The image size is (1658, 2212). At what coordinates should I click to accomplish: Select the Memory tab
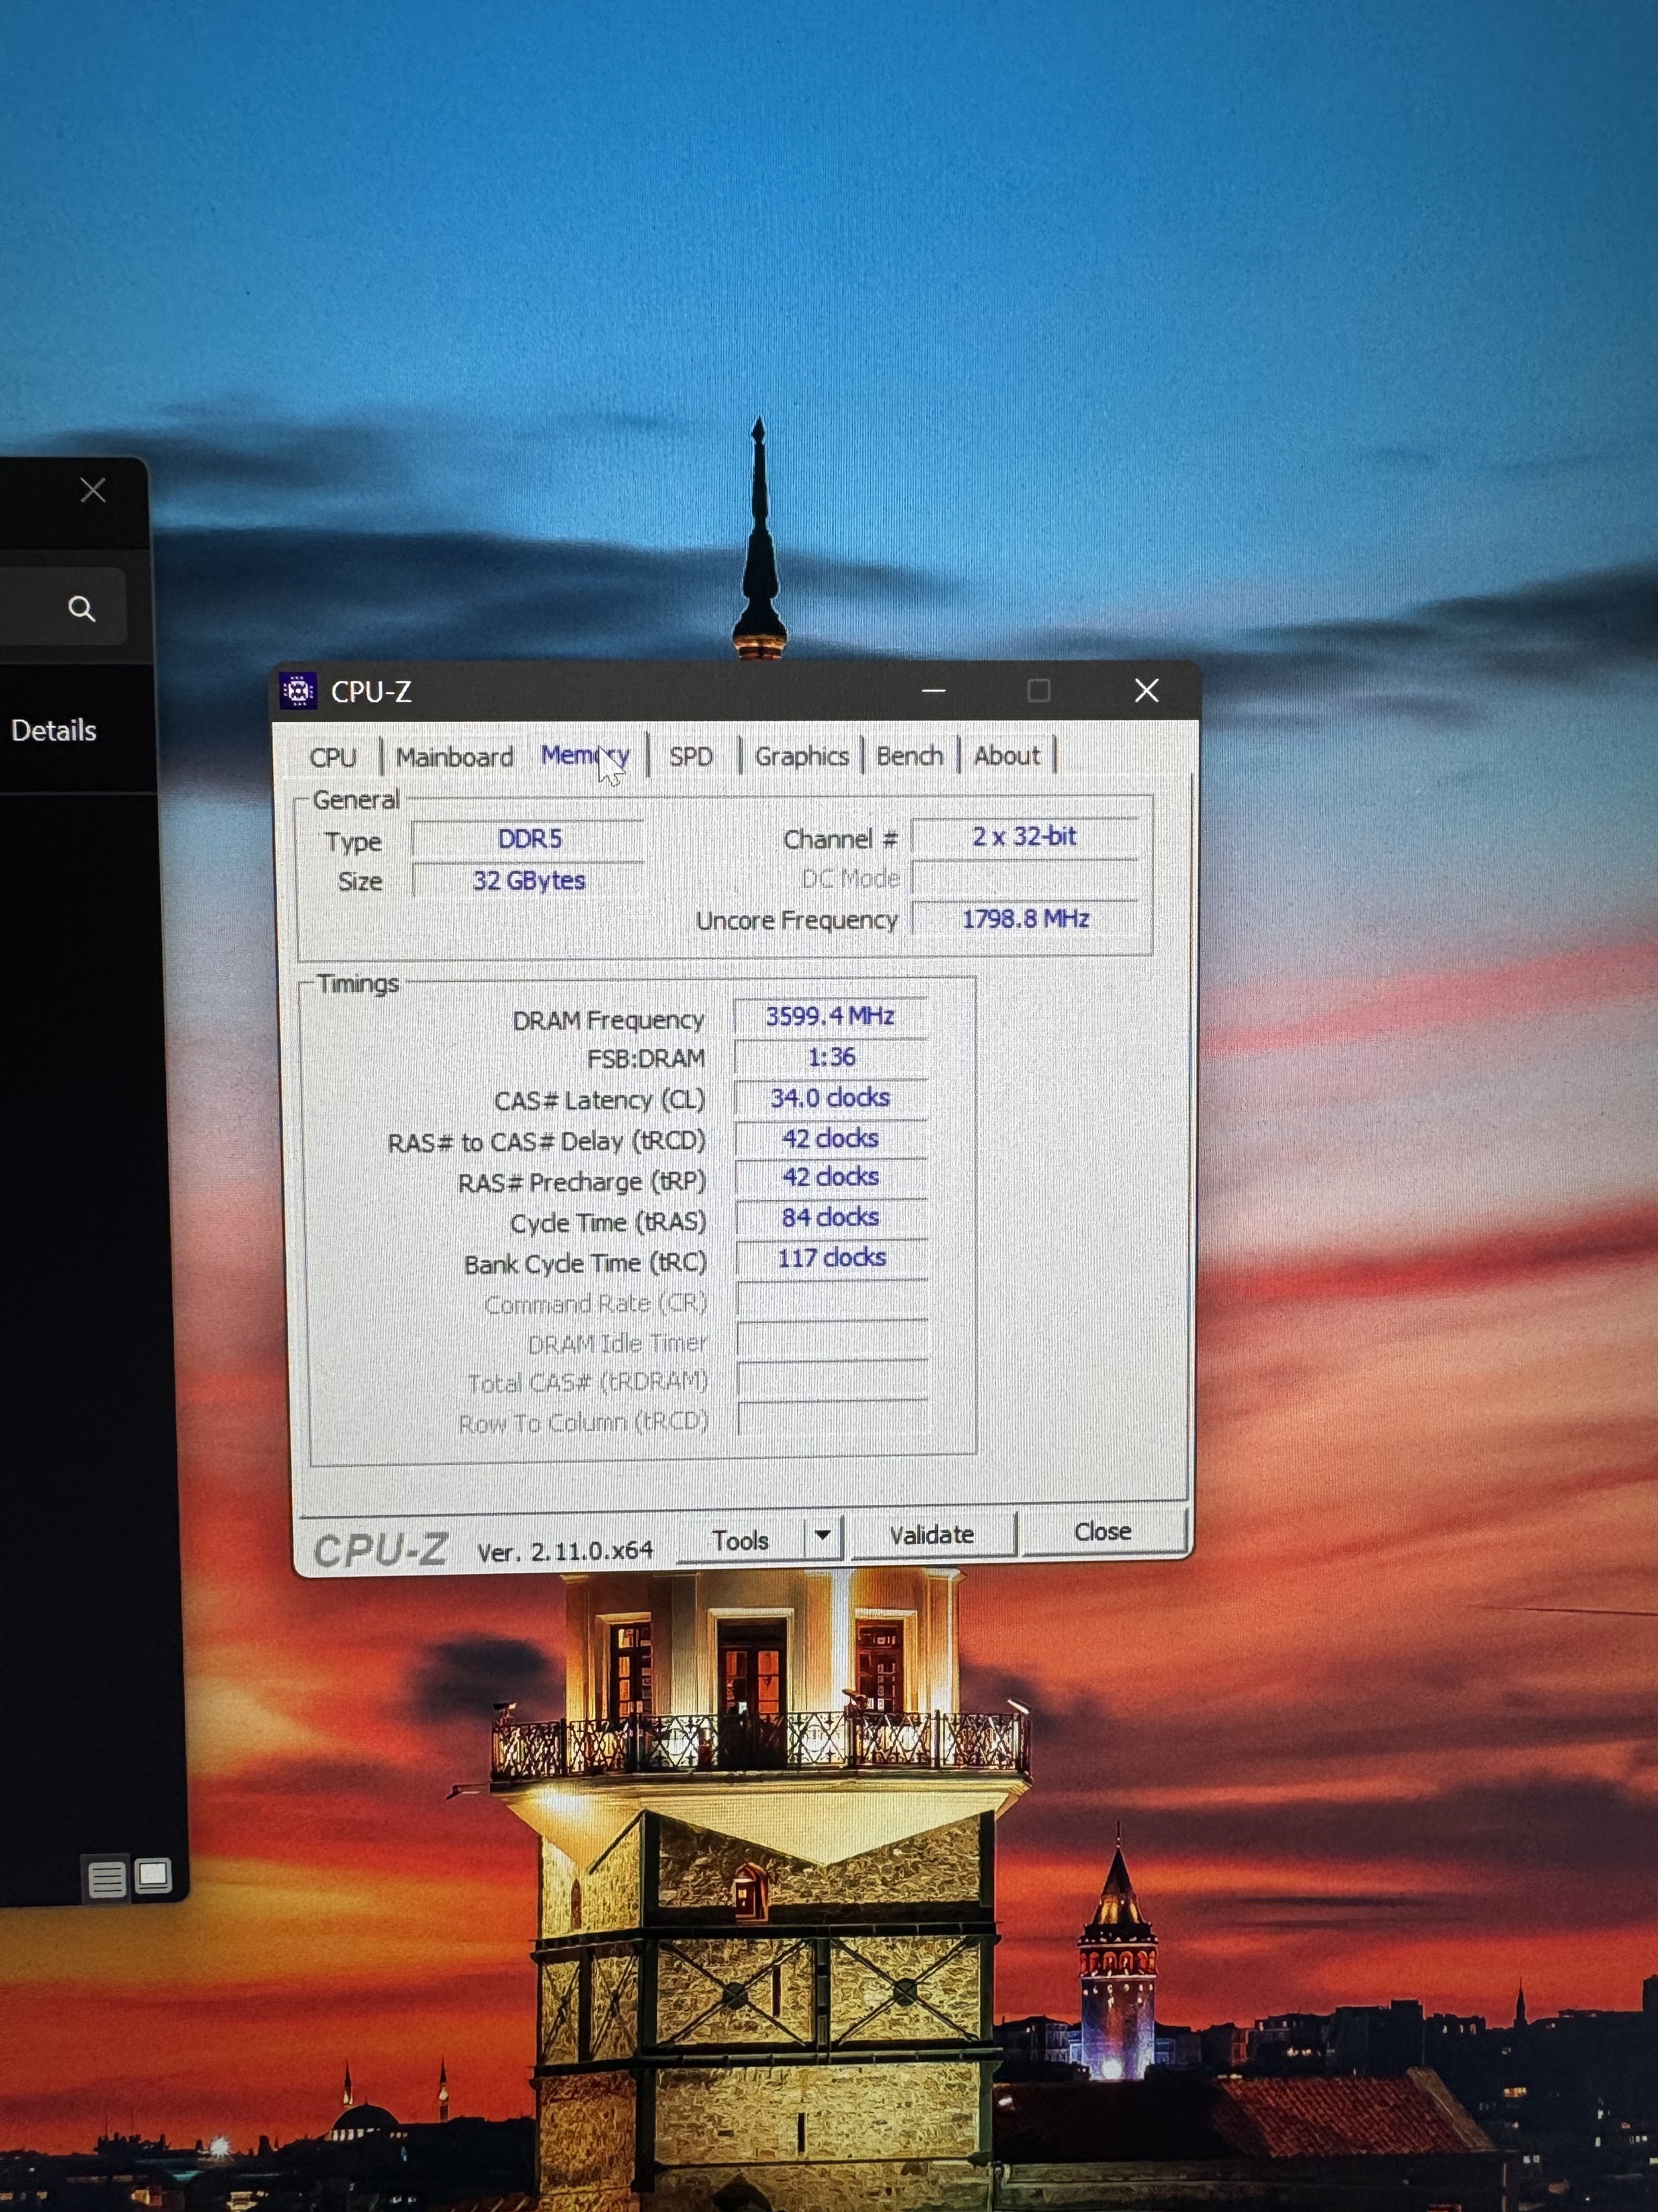click(x=584, y=756)
